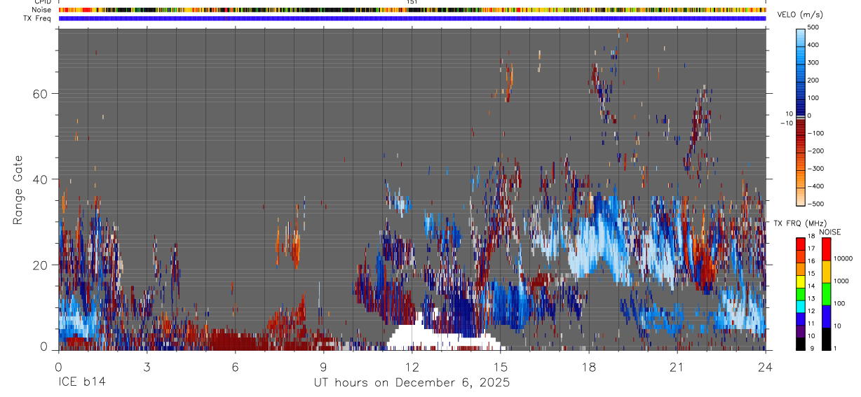Click NOISE scale label '1'
Viewport: 861px width, 397px height.
836,348
